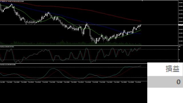This screenshot has height=103, width=183.
Task: Click the current price label on the price scale
Action: (181, 25)
